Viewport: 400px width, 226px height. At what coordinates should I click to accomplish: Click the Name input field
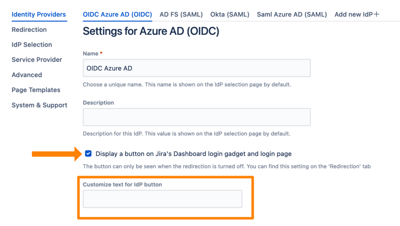(197, 68)
